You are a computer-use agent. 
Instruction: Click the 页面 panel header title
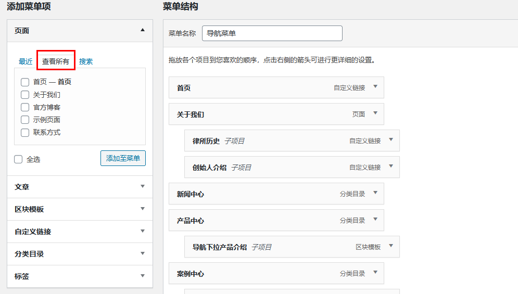click(22, 31)
